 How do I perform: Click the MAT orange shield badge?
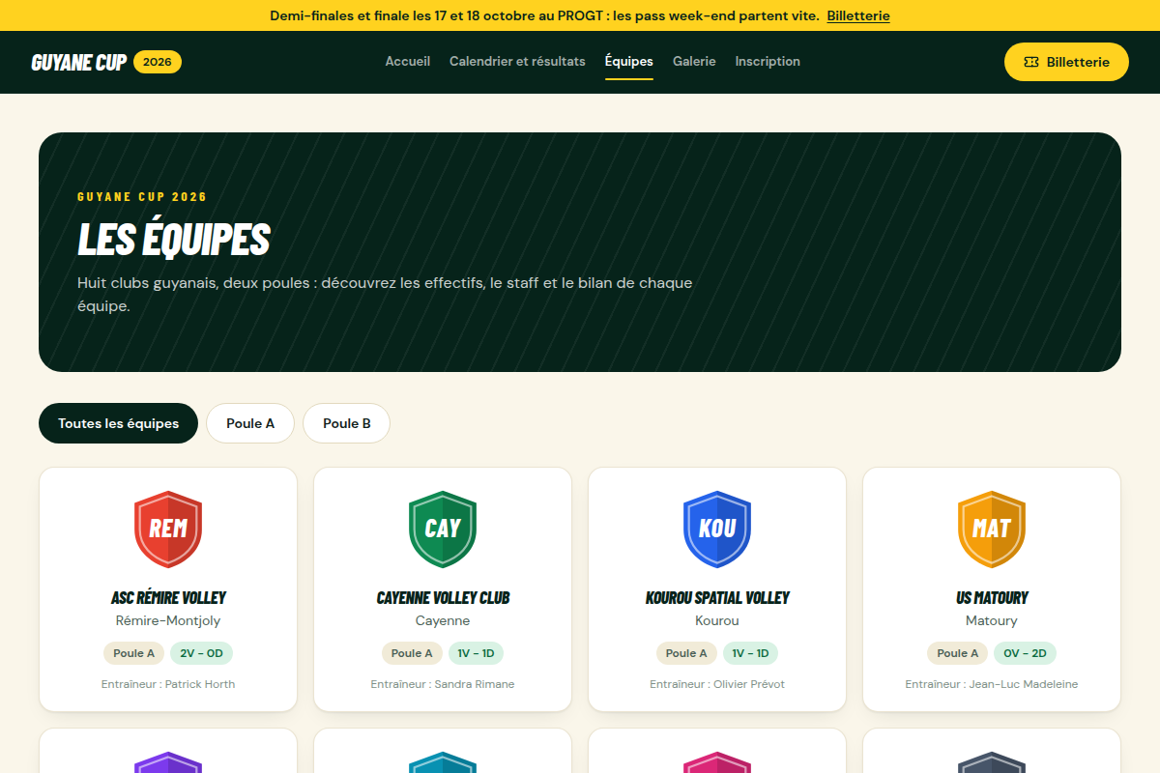pos(992,529)
